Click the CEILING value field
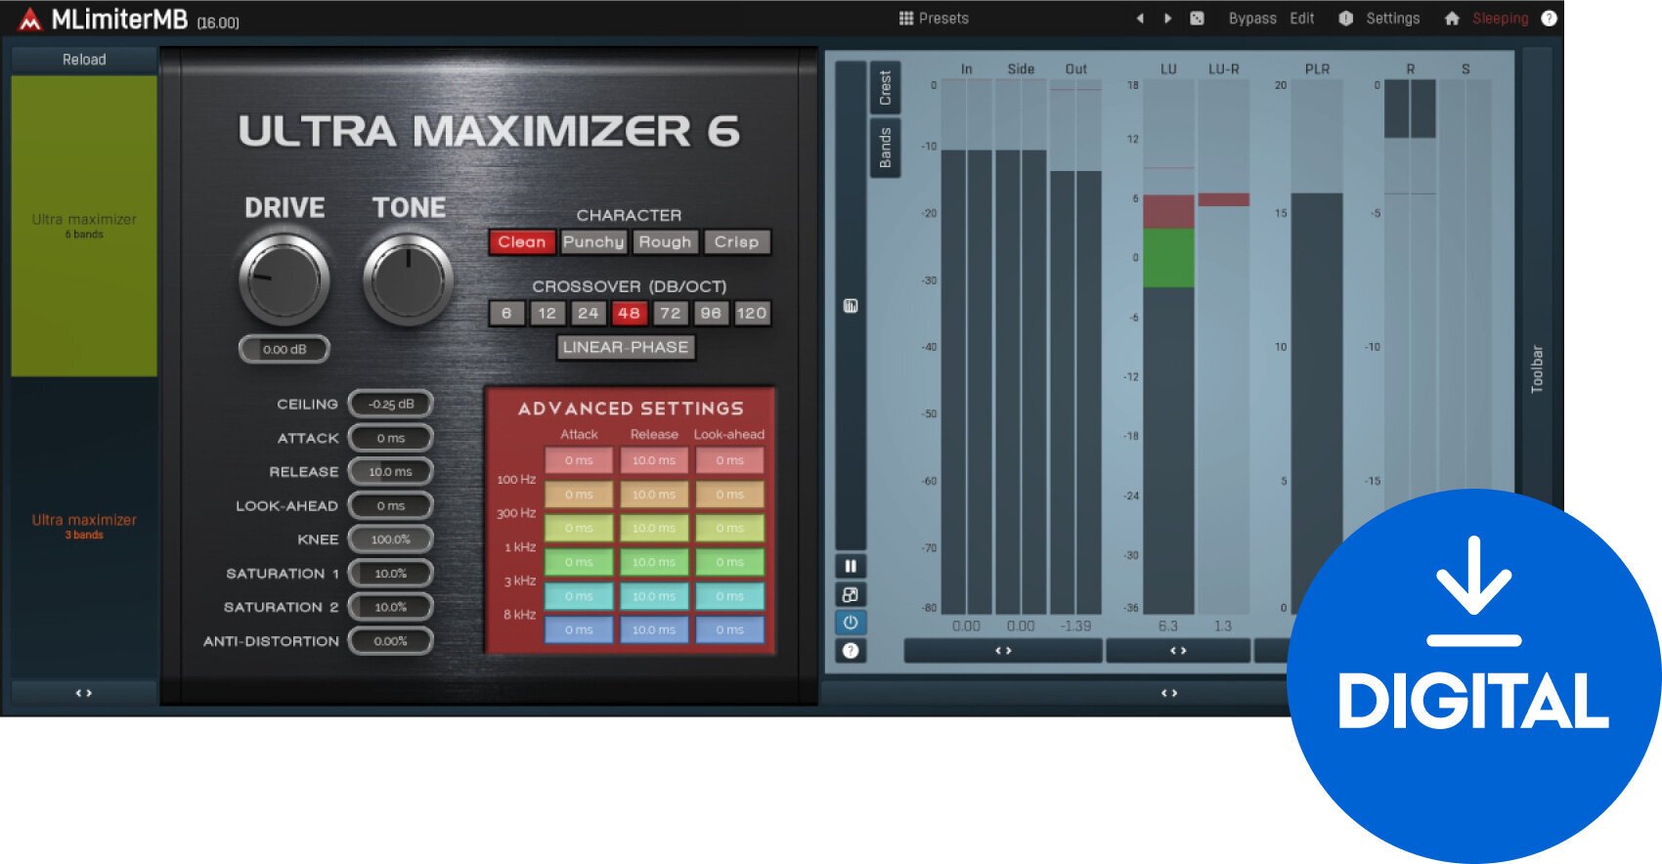1662x864 pixels. tap(391, 404)
